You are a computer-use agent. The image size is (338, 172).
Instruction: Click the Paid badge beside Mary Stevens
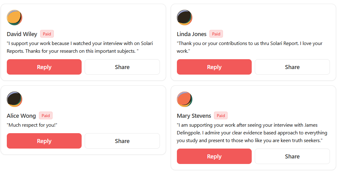coord(221,116)
